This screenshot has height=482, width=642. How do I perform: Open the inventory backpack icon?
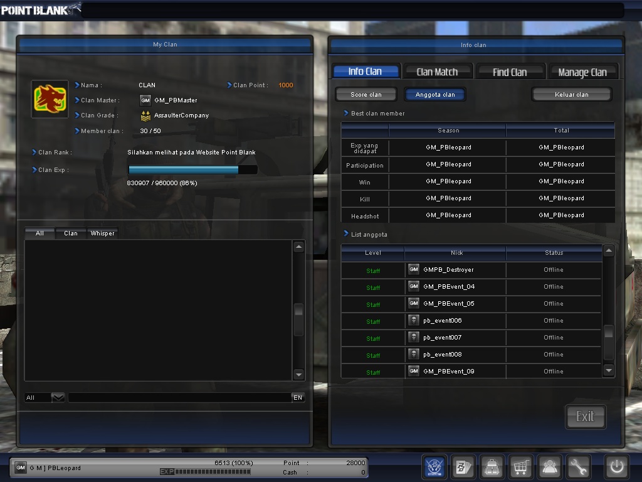(492, 466)
